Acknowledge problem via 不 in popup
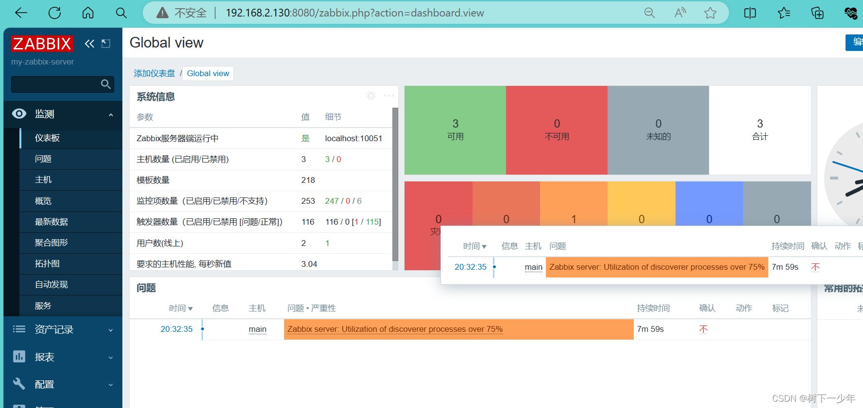863x408 pixels. pos(815,267)
